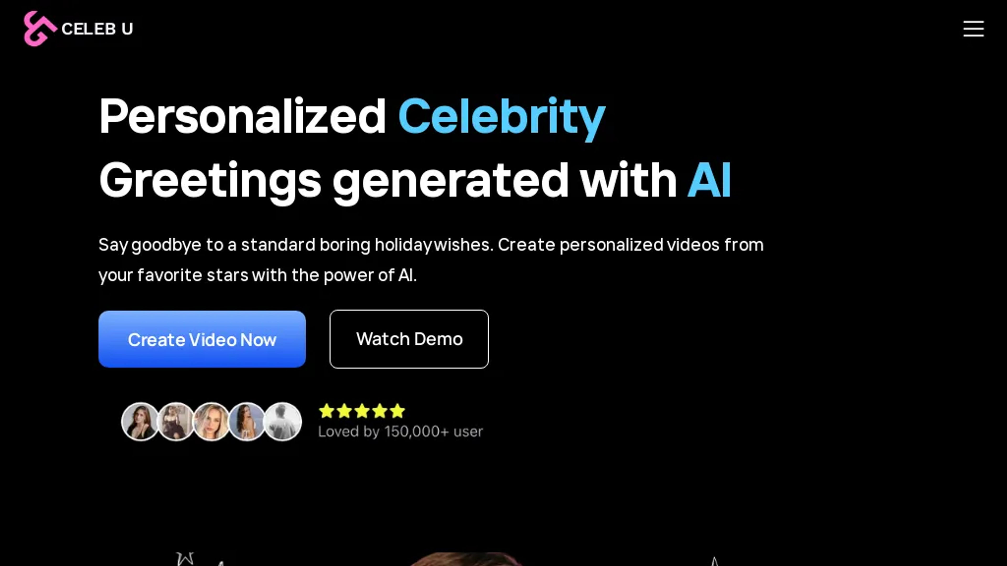Image resolution: width=1007 pixels, height=566 pixels.
Task: Click the 150,000+ user count text
Action: click(x=400, y=431)
